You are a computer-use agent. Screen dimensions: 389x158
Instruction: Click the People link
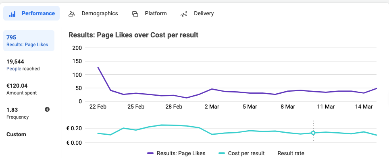point(14,69)
